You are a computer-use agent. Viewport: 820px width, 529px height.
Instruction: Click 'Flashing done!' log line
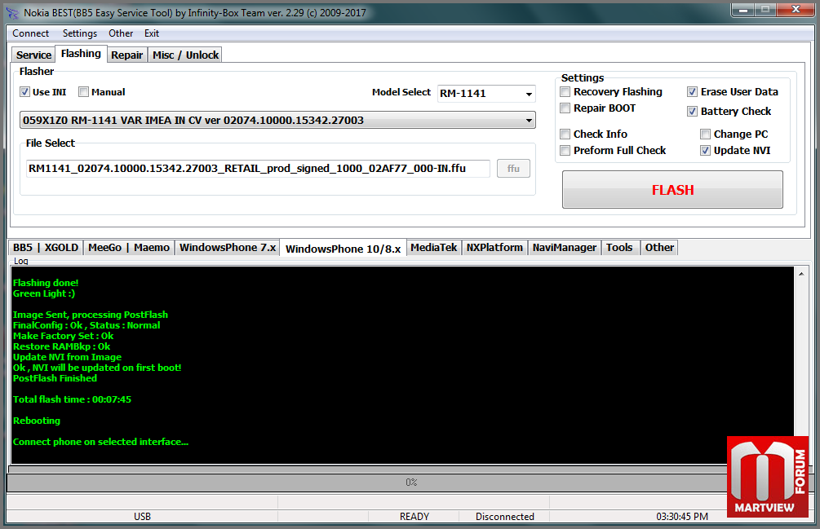pos(46,283)
